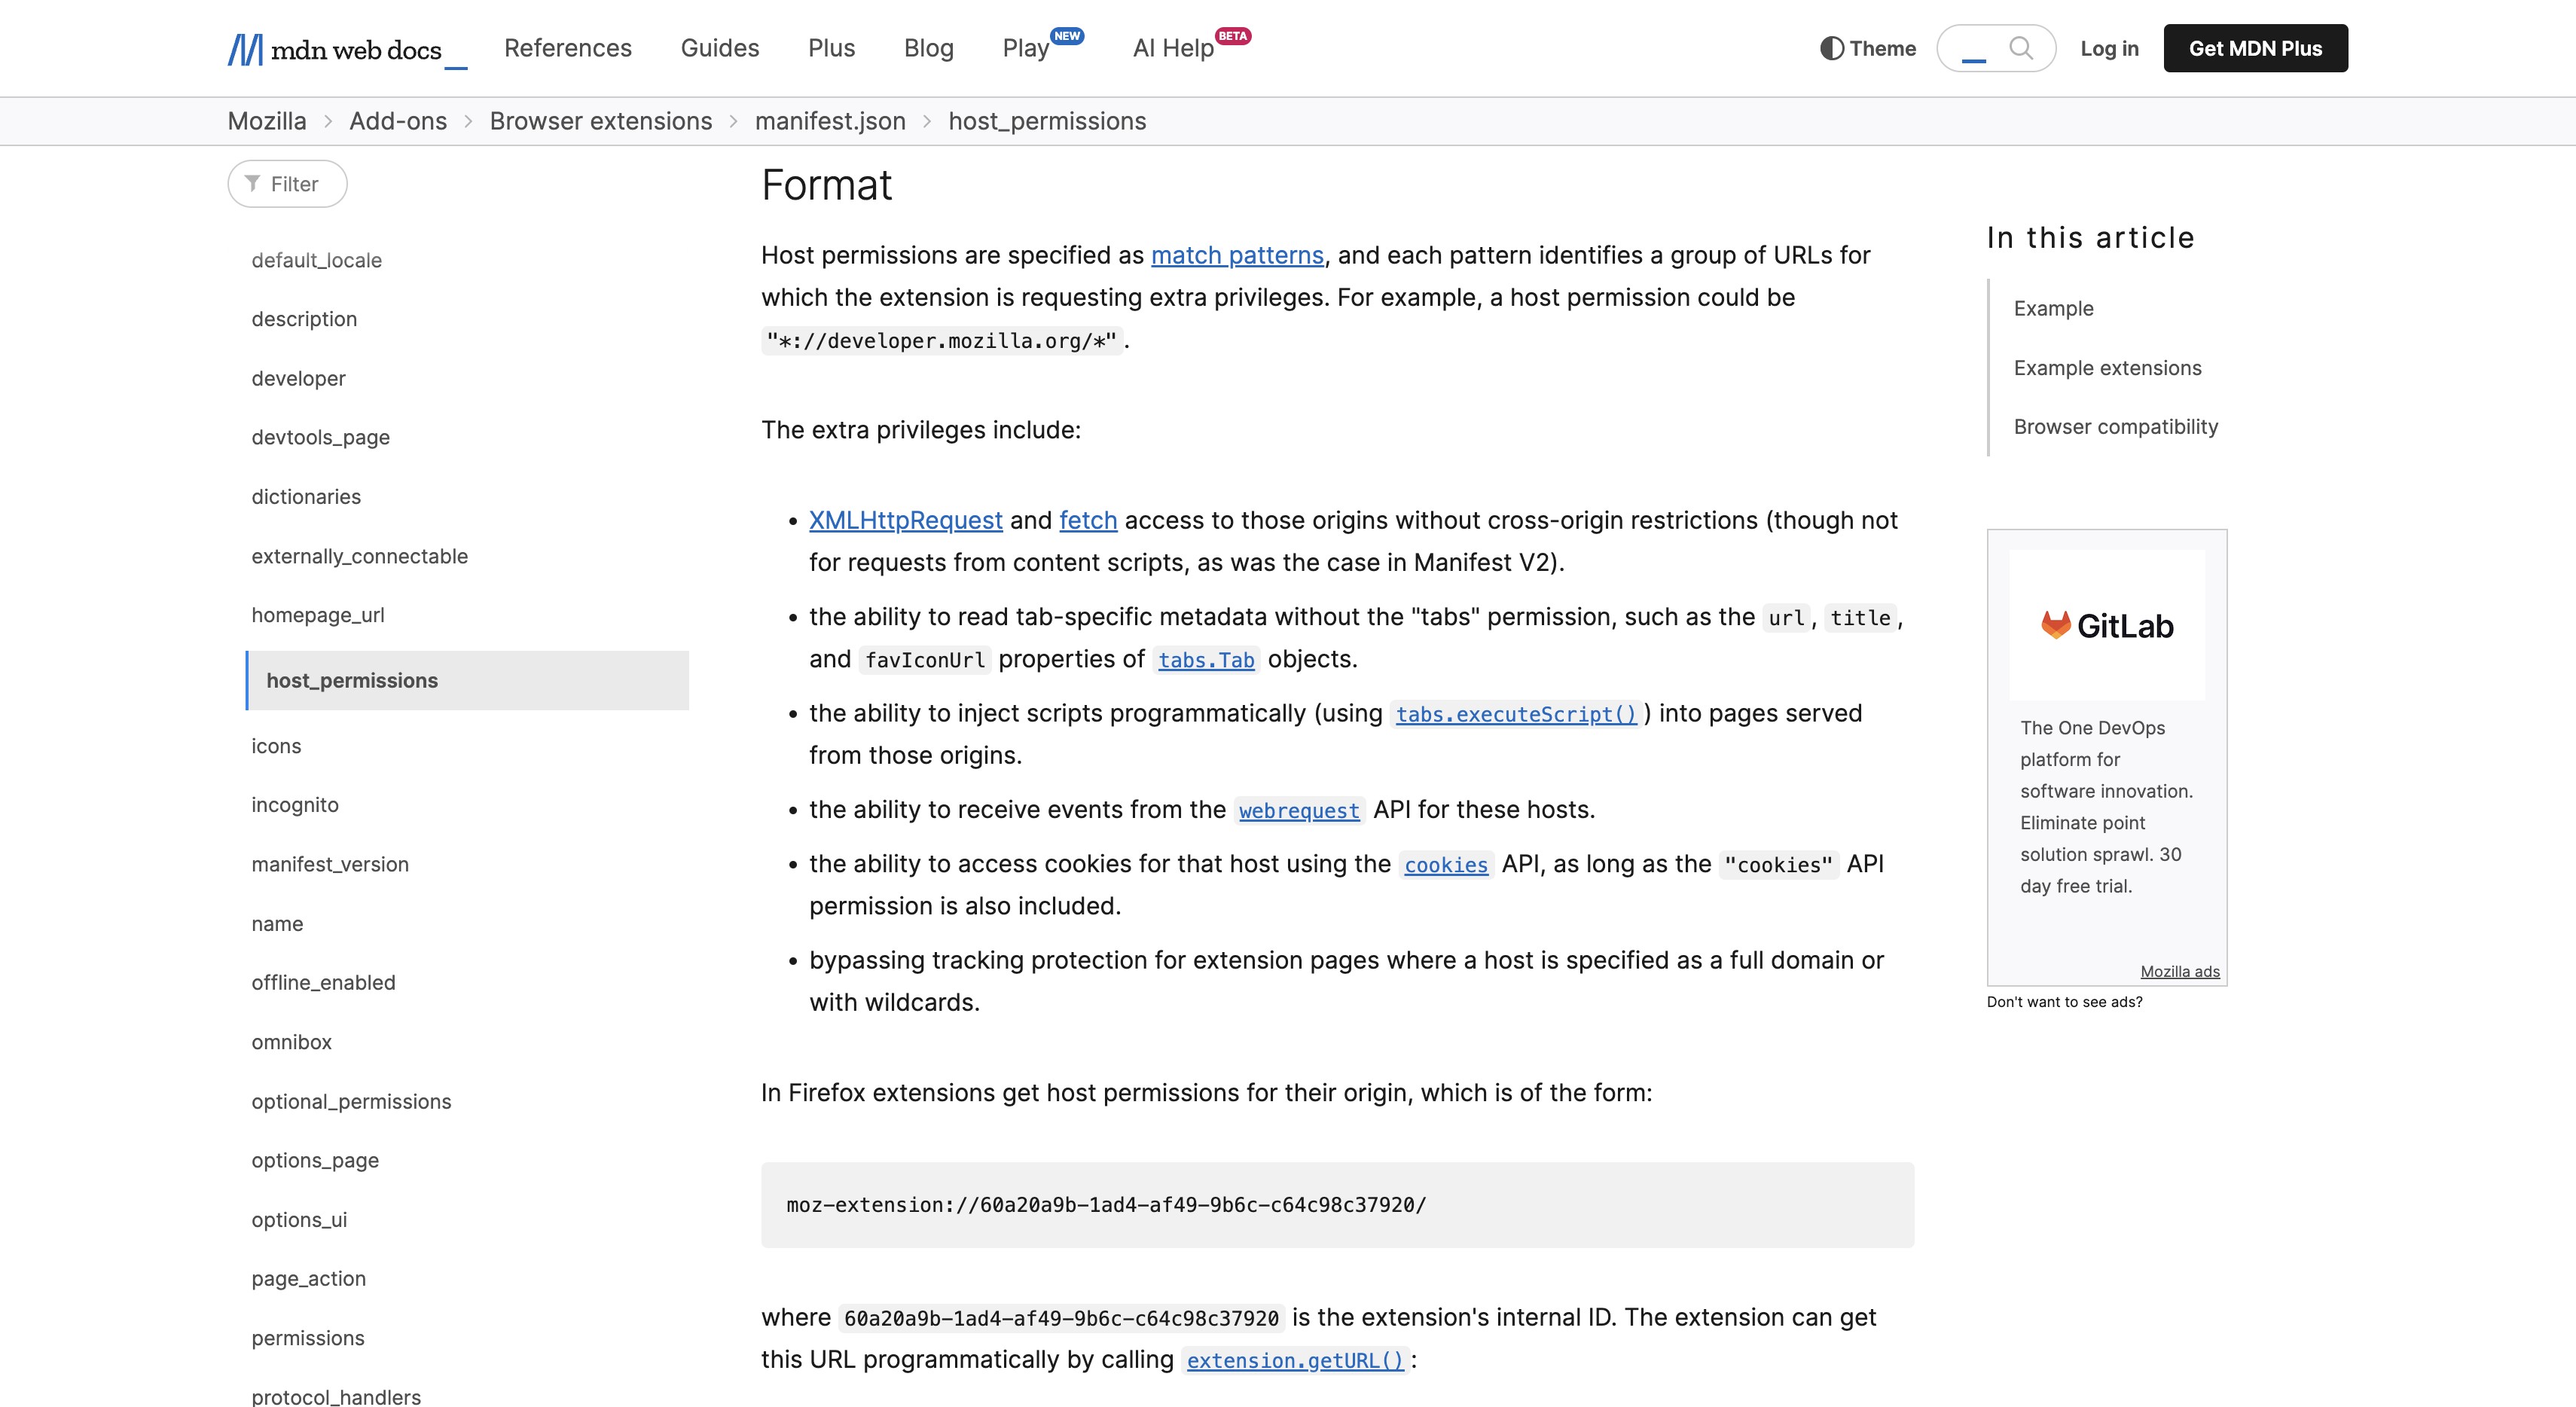Image resolution: width=2576 pixels, height=1407 pixels.
Task: Click the Log in link
Action: (2108, 48)
